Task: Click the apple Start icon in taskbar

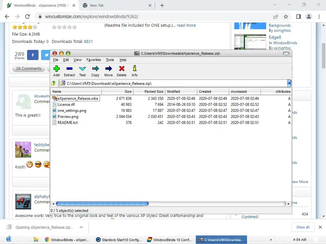Action: tap(9, 239)
